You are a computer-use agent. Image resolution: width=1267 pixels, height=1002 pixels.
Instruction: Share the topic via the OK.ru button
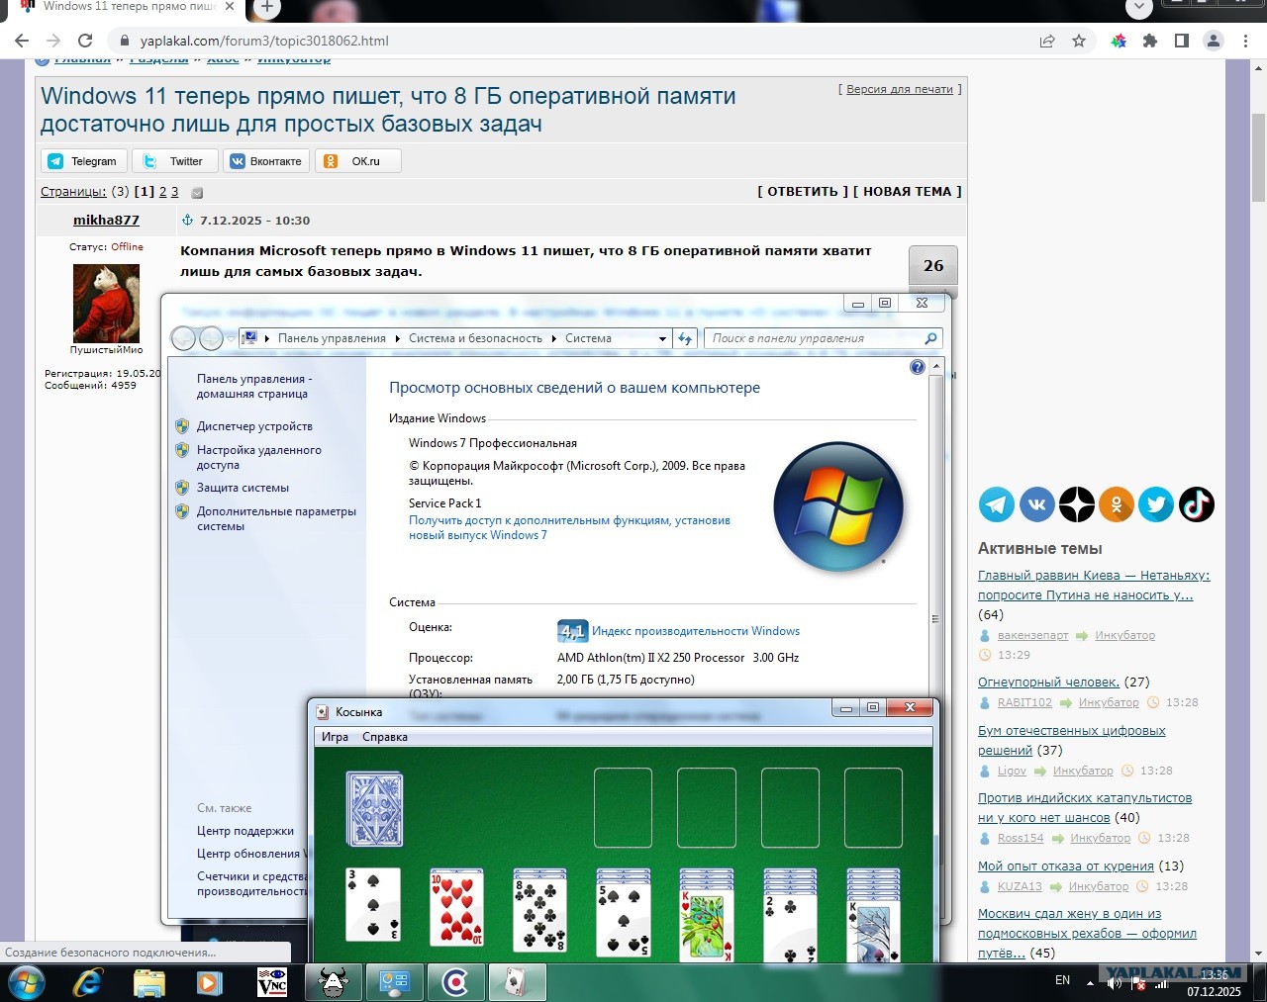point(358,161)
